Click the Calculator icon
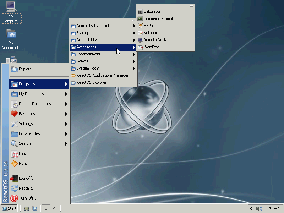 [x=140, y=12]
